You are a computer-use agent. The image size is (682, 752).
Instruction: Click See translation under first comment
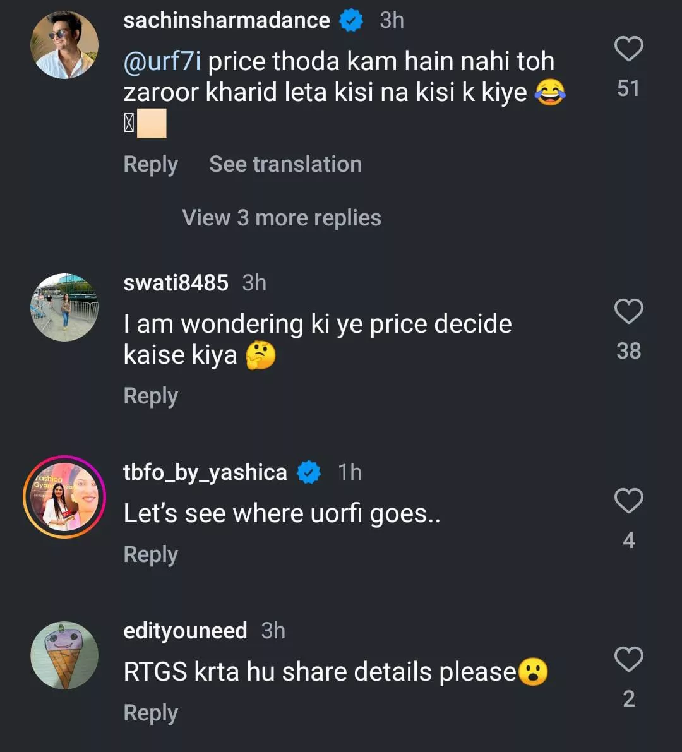point(285,164)
